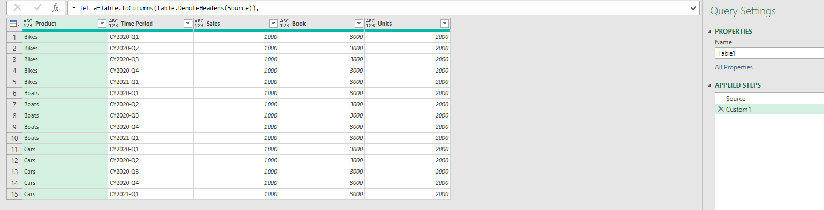Select row number 11 in the grid

click(14, 149)
